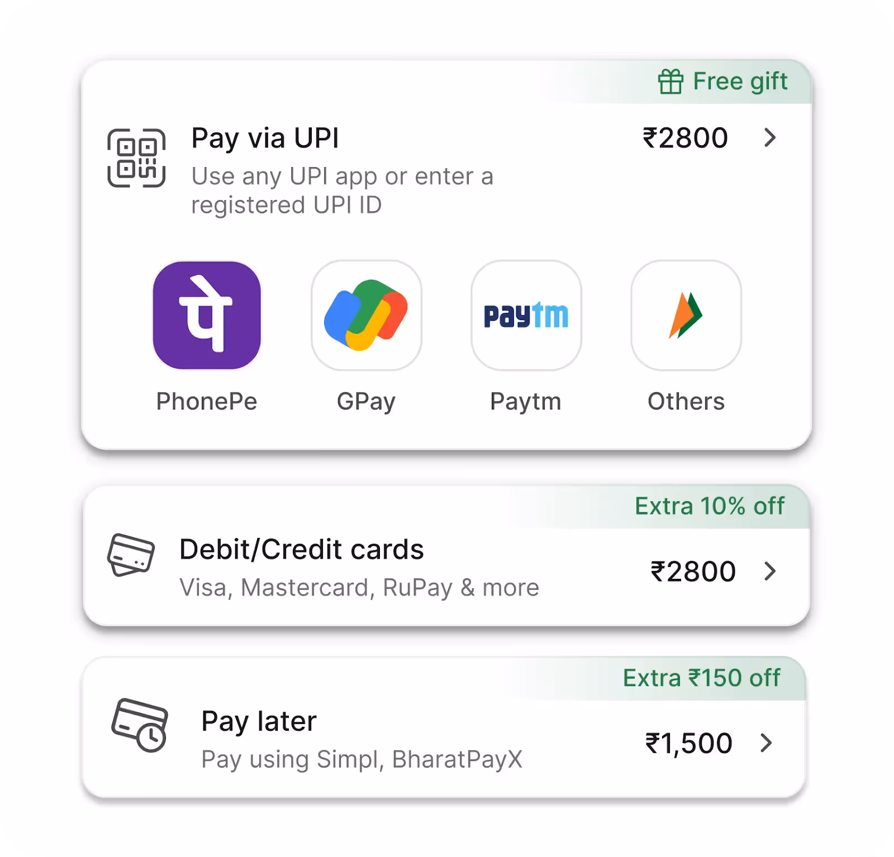Click the Extra 10% off banner

710,506
